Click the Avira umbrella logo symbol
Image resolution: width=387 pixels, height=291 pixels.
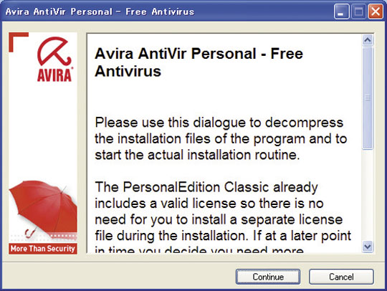point(54,52)
